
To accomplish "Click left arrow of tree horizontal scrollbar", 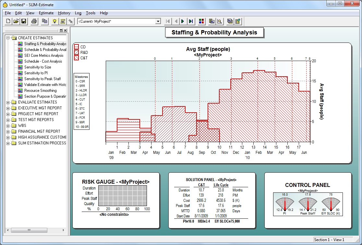I will click(x=8, y=230).
